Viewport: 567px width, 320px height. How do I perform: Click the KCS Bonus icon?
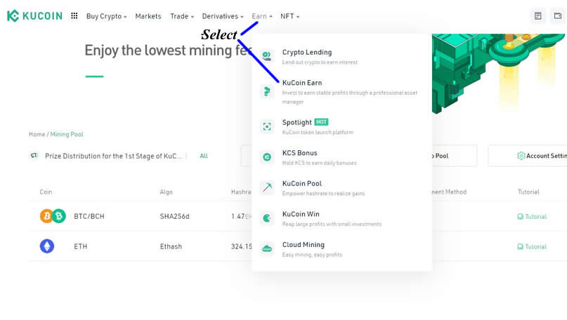[x=267, y=157]
